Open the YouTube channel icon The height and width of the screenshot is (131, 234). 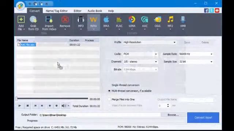(x=217, y=11)
